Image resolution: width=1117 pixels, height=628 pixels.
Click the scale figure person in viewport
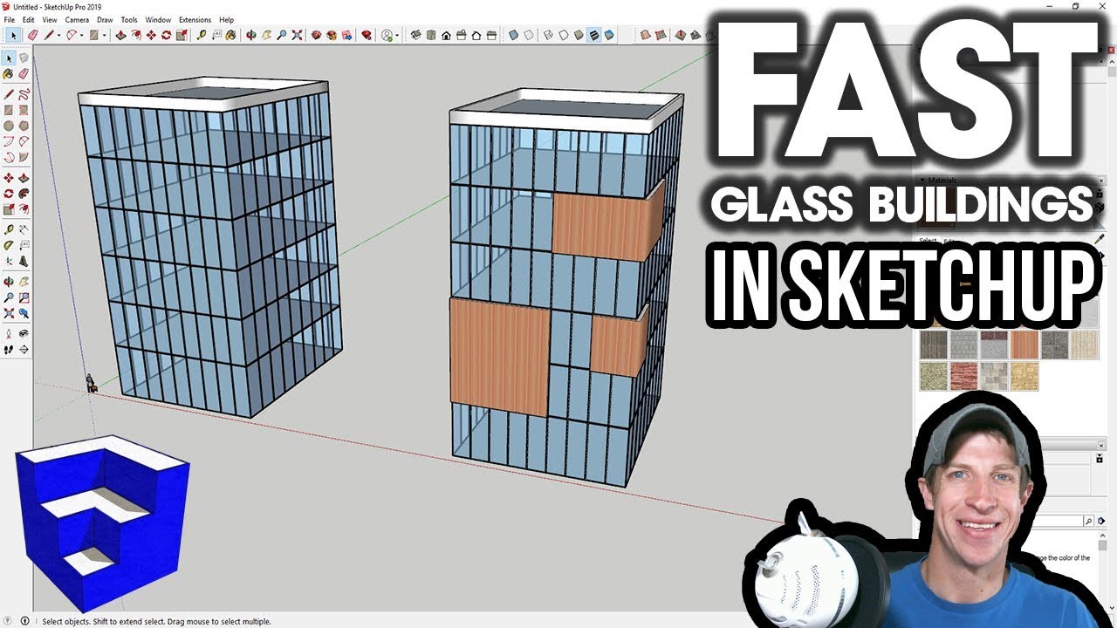[90, 383]
